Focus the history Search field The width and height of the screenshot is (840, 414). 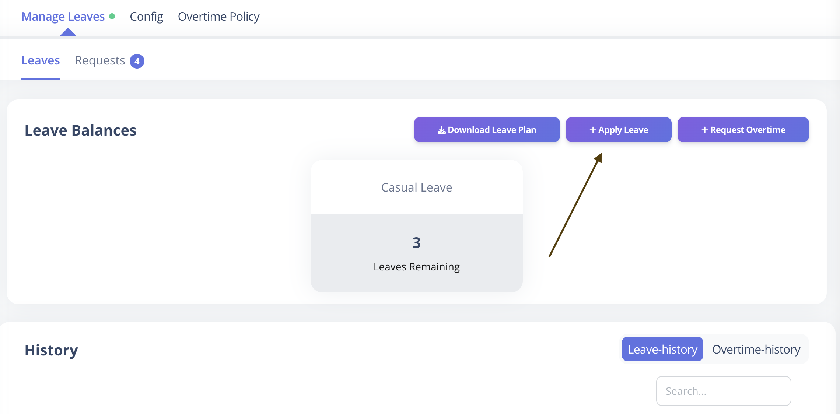[724, 391]
